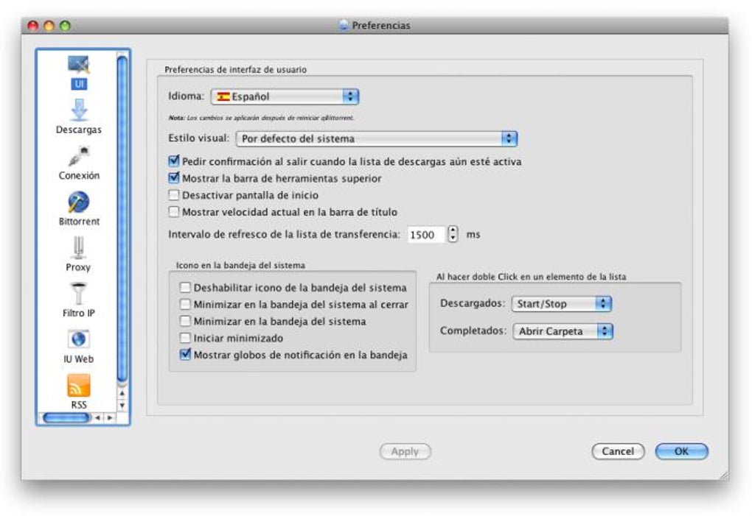Open the Descargados Start/Stop dropdown

point(562,304)
